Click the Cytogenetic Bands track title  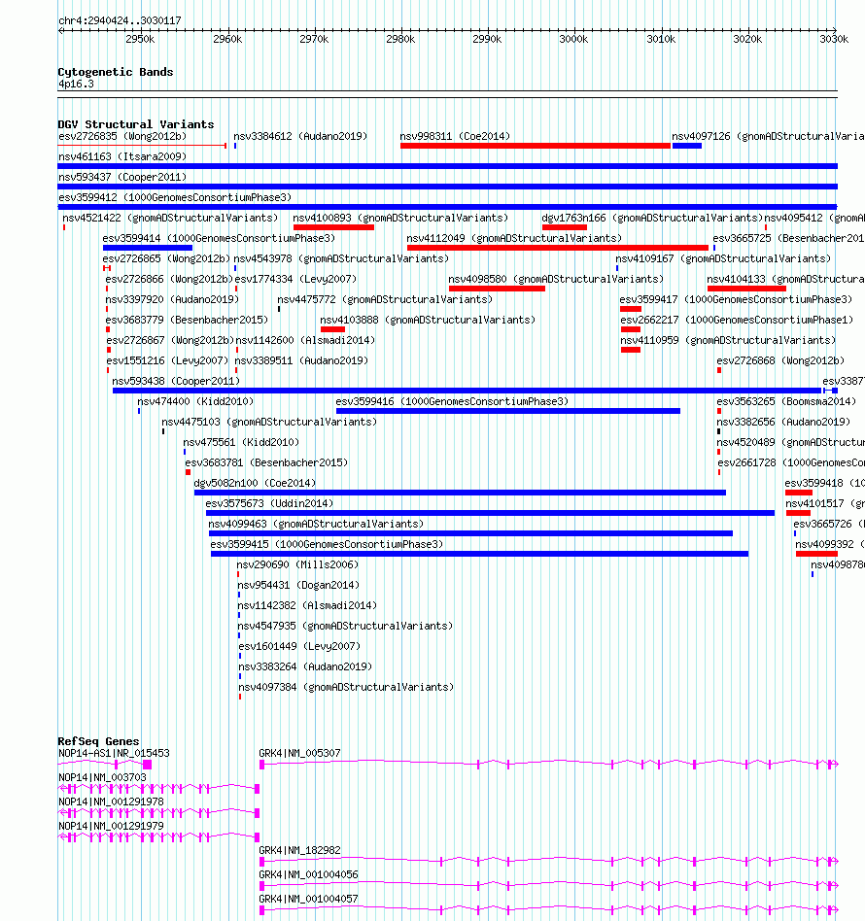click(116, 72)
